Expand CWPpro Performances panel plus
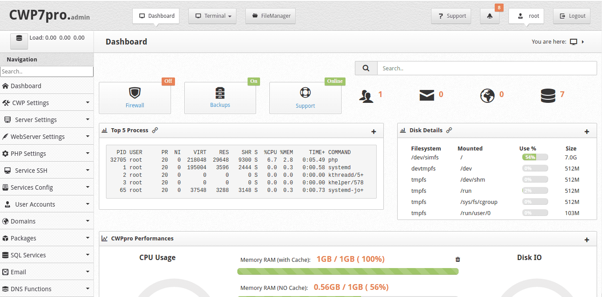Image resolution: width=602 pixels, height=297 pixels. pos(587,240)
